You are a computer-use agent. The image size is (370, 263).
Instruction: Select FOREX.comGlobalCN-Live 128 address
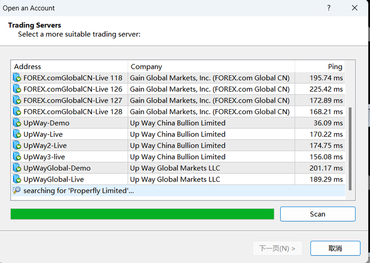[73, 111]
